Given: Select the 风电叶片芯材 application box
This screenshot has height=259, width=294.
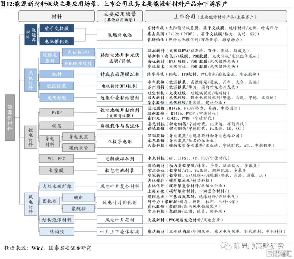Looking at the screenshot, I should pos(120,220).
